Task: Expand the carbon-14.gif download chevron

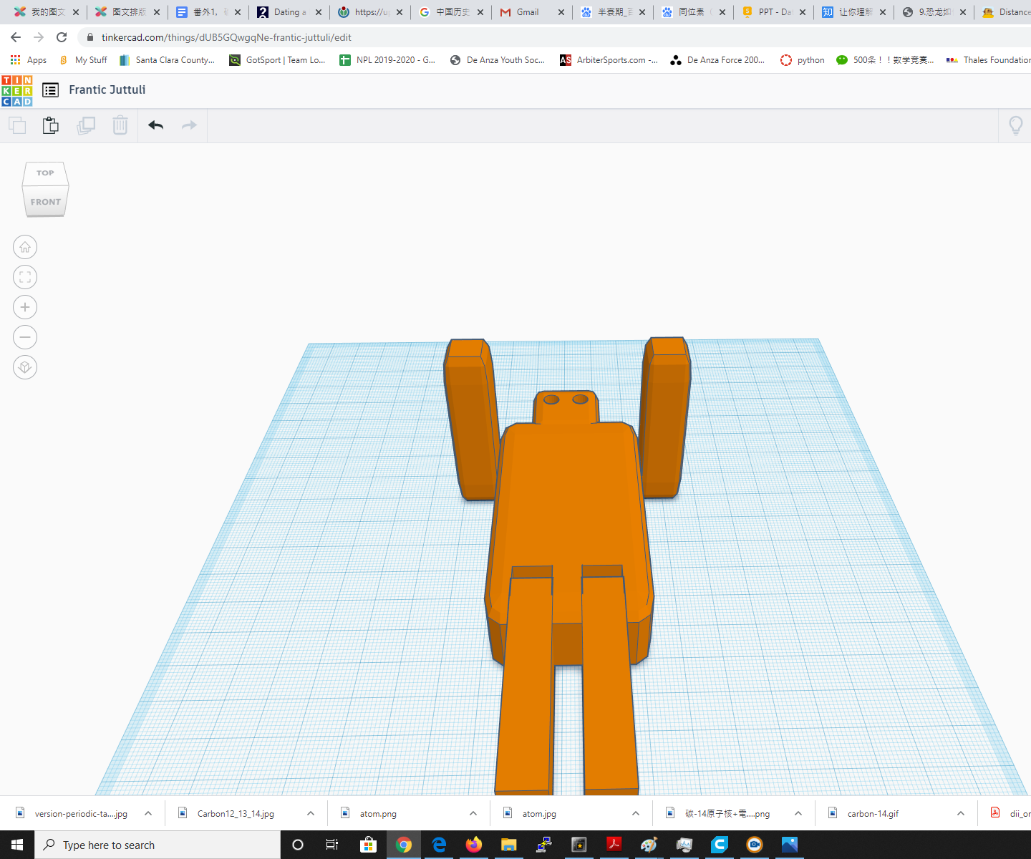Action: pyautogui.click(x=960, y=813)
